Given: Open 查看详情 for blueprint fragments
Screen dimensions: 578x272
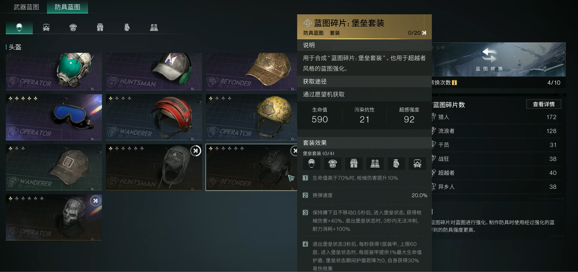Looking at the screenshot, I should tap(544, 104).
